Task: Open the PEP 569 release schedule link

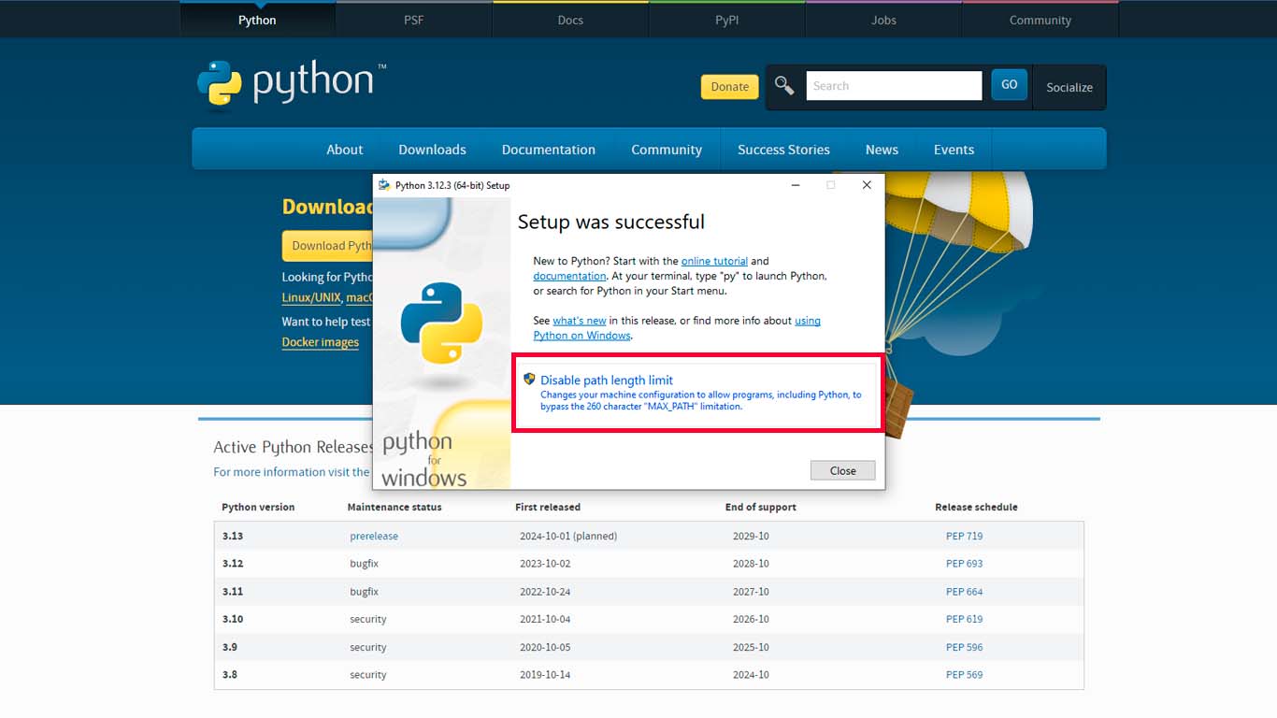Action: pos(964,675)
